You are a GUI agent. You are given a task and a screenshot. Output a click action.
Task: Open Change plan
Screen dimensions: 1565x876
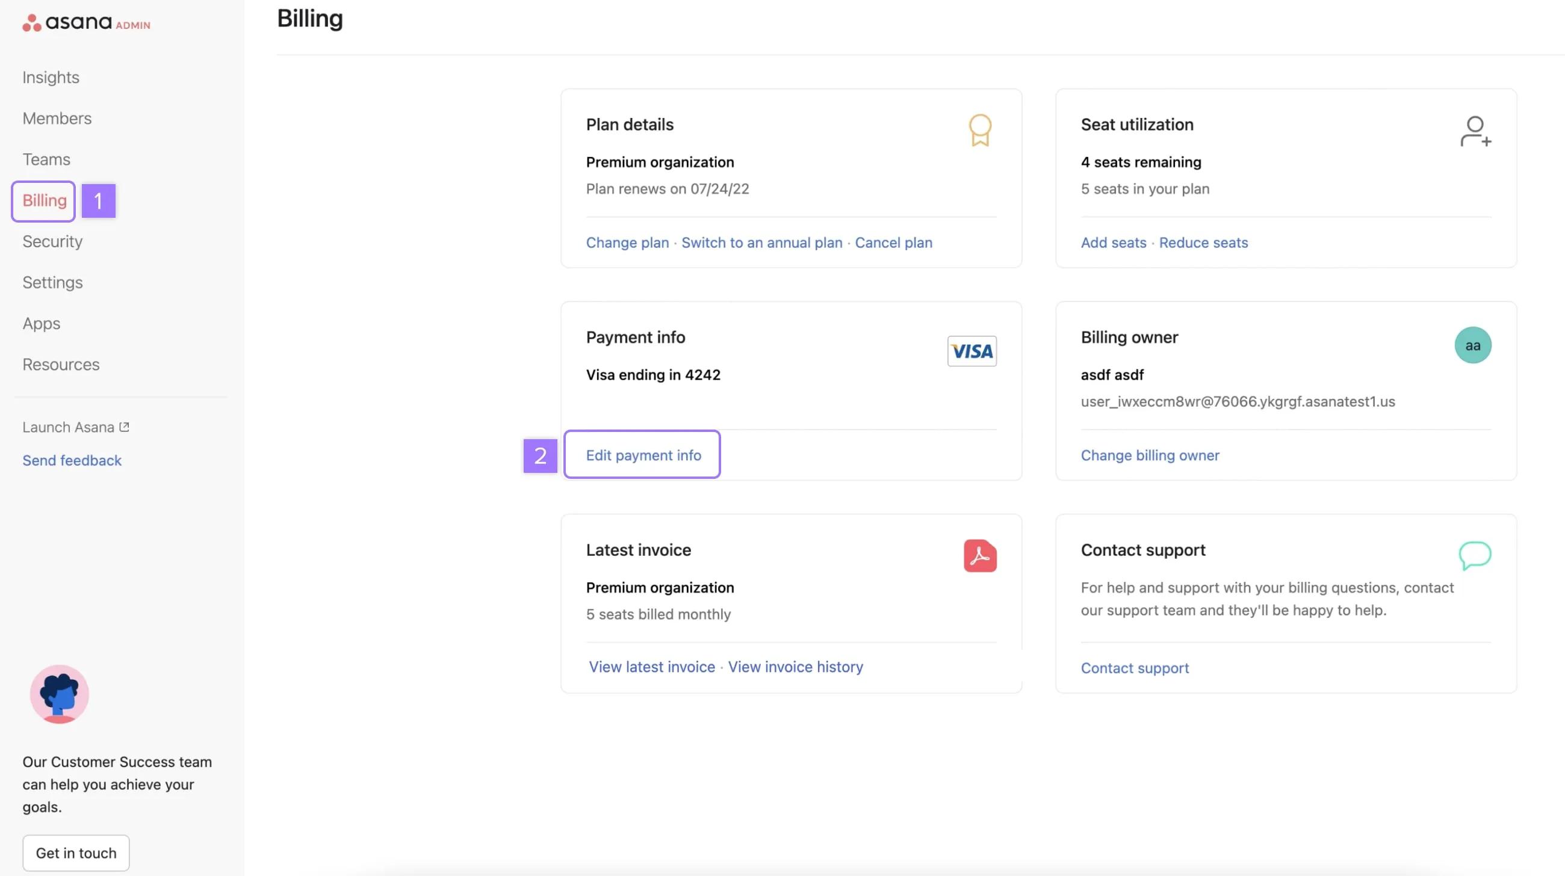(x=627, y=242)
